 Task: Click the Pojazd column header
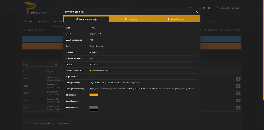click(x=50, y=72)
